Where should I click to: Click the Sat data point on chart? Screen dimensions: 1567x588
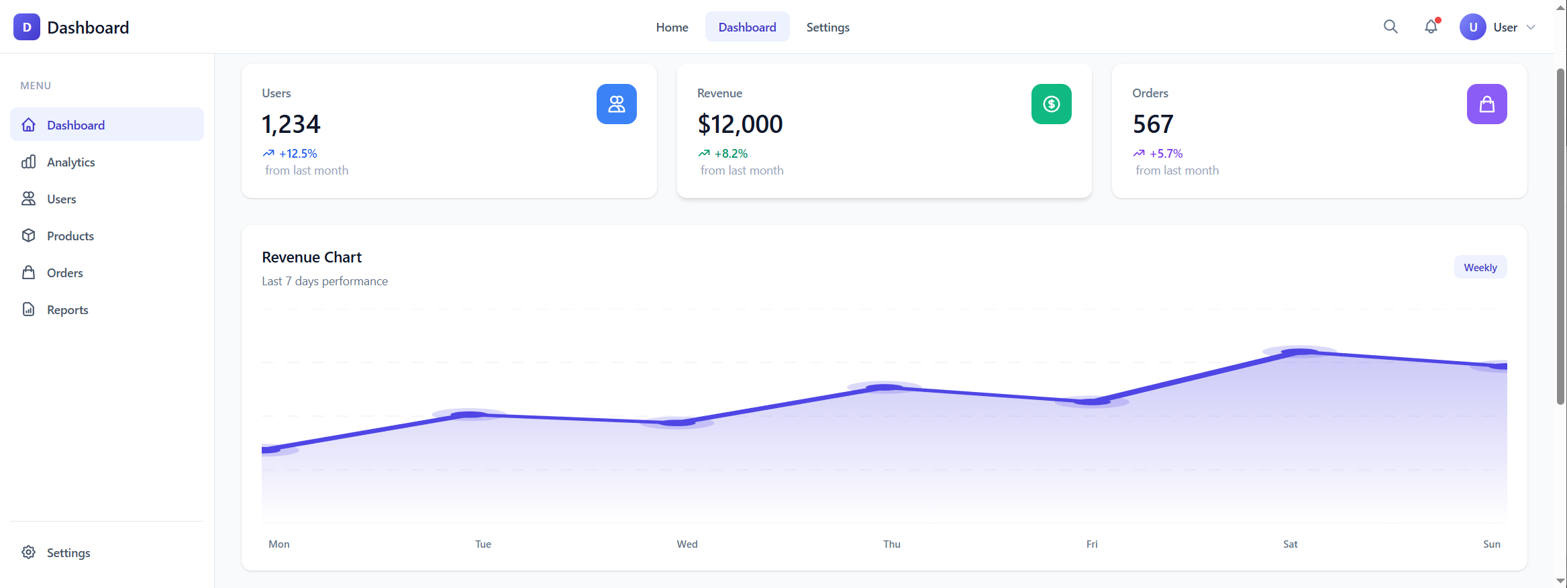pos(1300,352)
